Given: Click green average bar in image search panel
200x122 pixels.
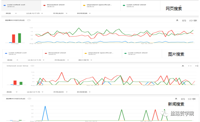Looking at the screenshot, I should 21,83.
